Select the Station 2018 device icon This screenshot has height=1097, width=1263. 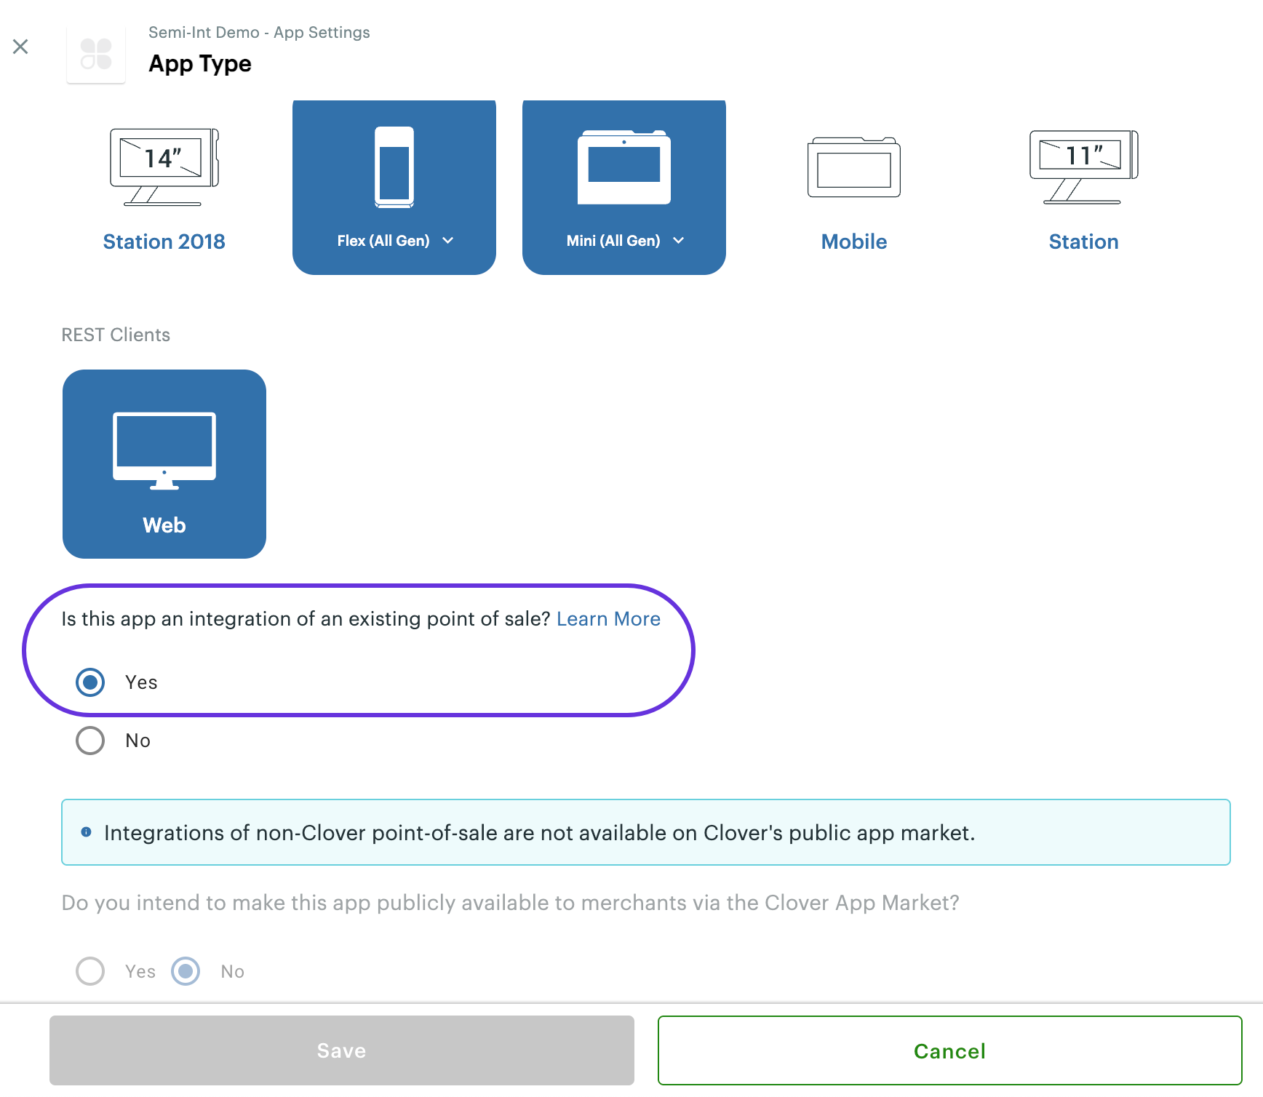pyautogui.click(x=164, y=167)
